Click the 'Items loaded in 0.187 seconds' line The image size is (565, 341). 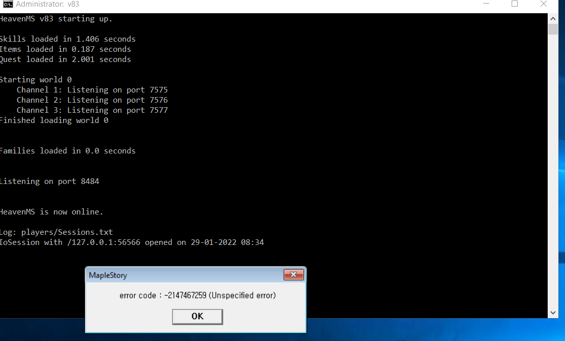(x=66, y=49)
